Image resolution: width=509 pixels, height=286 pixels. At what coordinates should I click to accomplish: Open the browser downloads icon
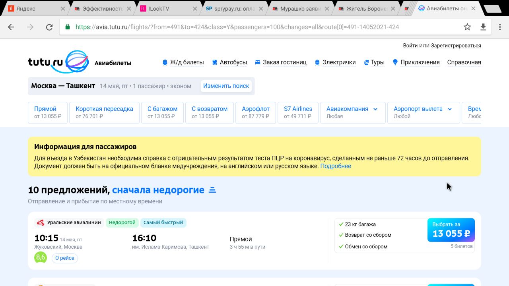(x=483, y=27)
